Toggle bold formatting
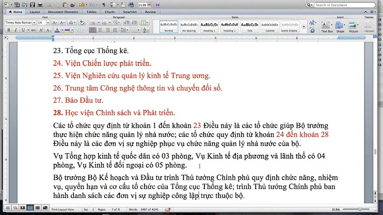Image resolution: width=383 pixels, height=215 pixels. pos(9,30)
